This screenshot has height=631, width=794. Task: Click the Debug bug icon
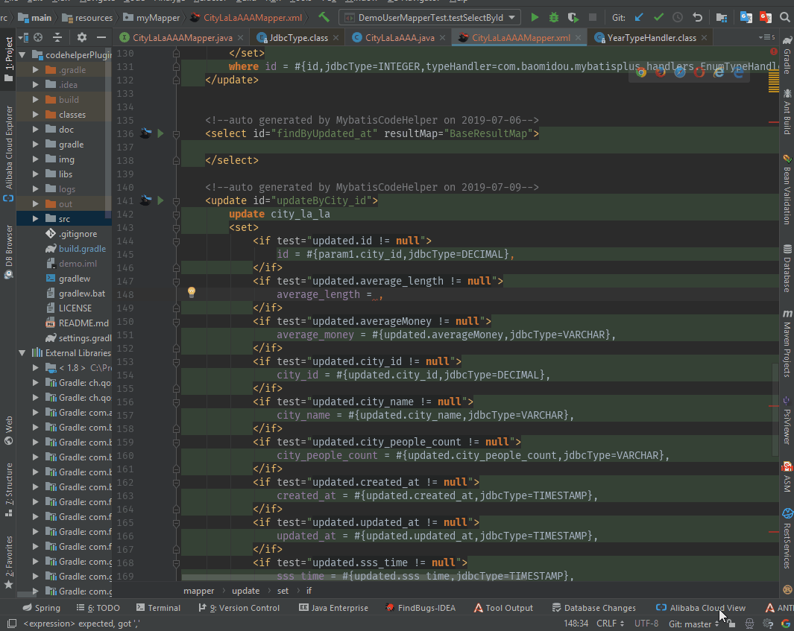click(x=554, y=17)
